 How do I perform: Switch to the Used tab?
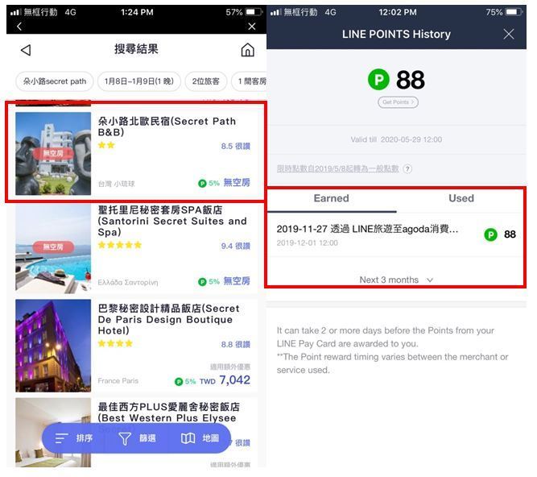click(461, 199)
